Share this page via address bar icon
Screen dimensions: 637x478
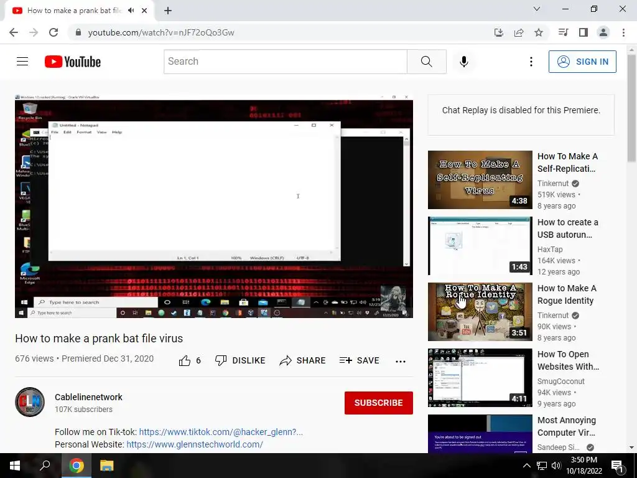[x=518, y=32]
